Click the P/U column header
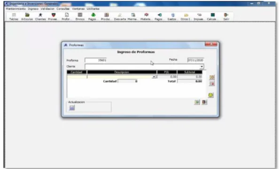 coord(167,72)
